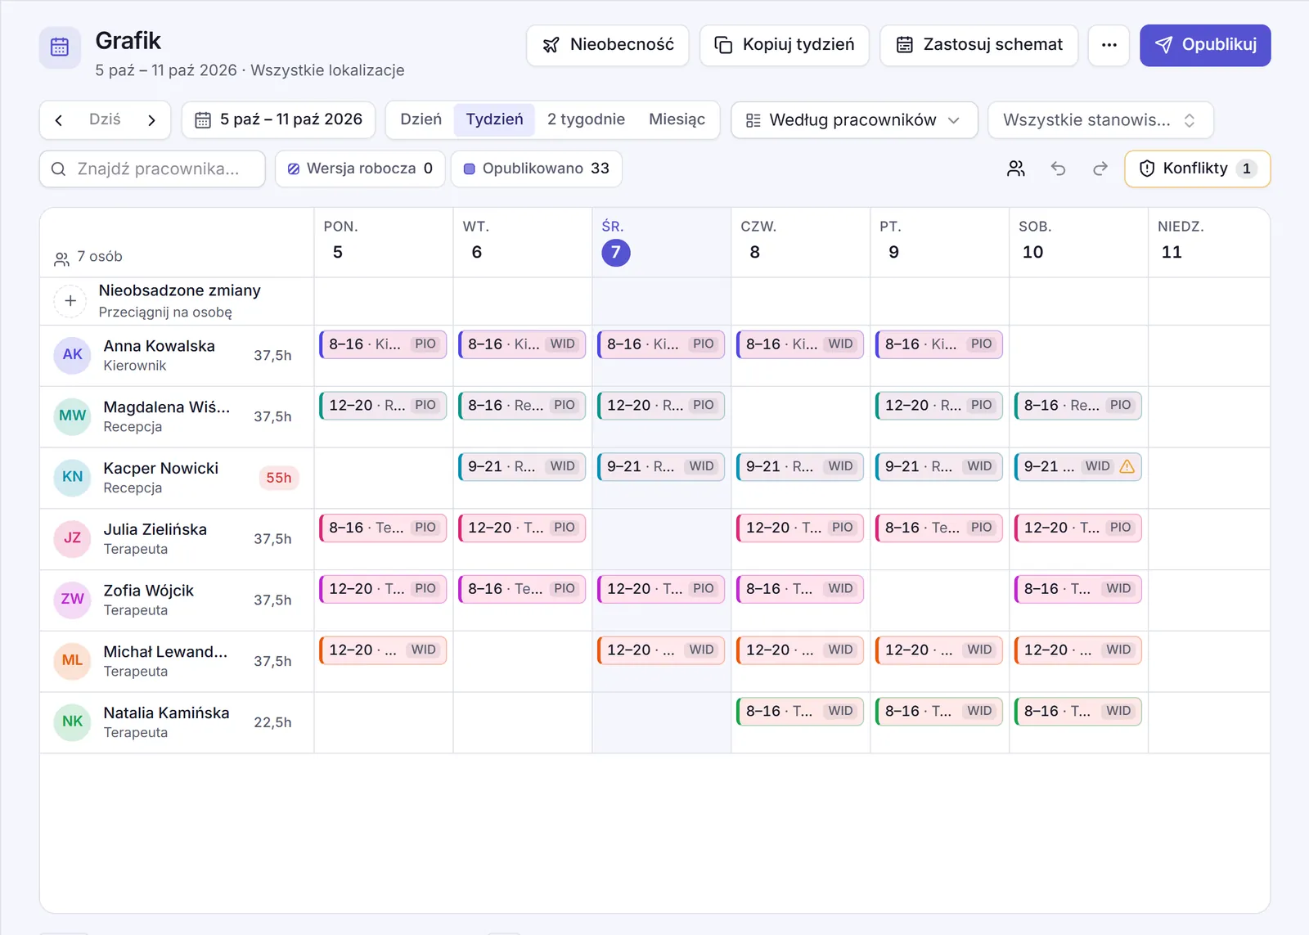1309x935 pixels.
Task: Open Michał Lewandowski's ML avatar
Action: coord(72,661)
